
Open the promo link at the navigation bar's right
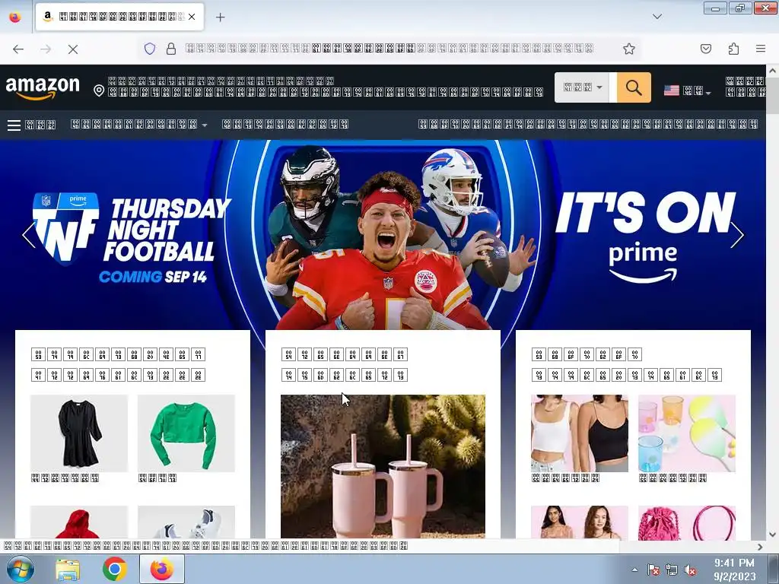(588, 124)
